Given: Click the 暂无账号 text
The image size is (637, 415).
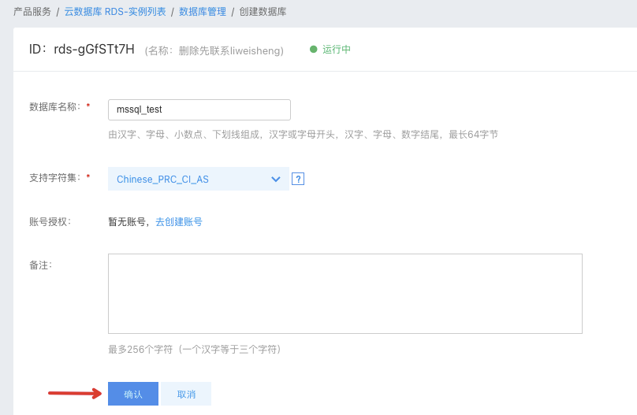Looking at the screenshot, I should pos(127,222).
